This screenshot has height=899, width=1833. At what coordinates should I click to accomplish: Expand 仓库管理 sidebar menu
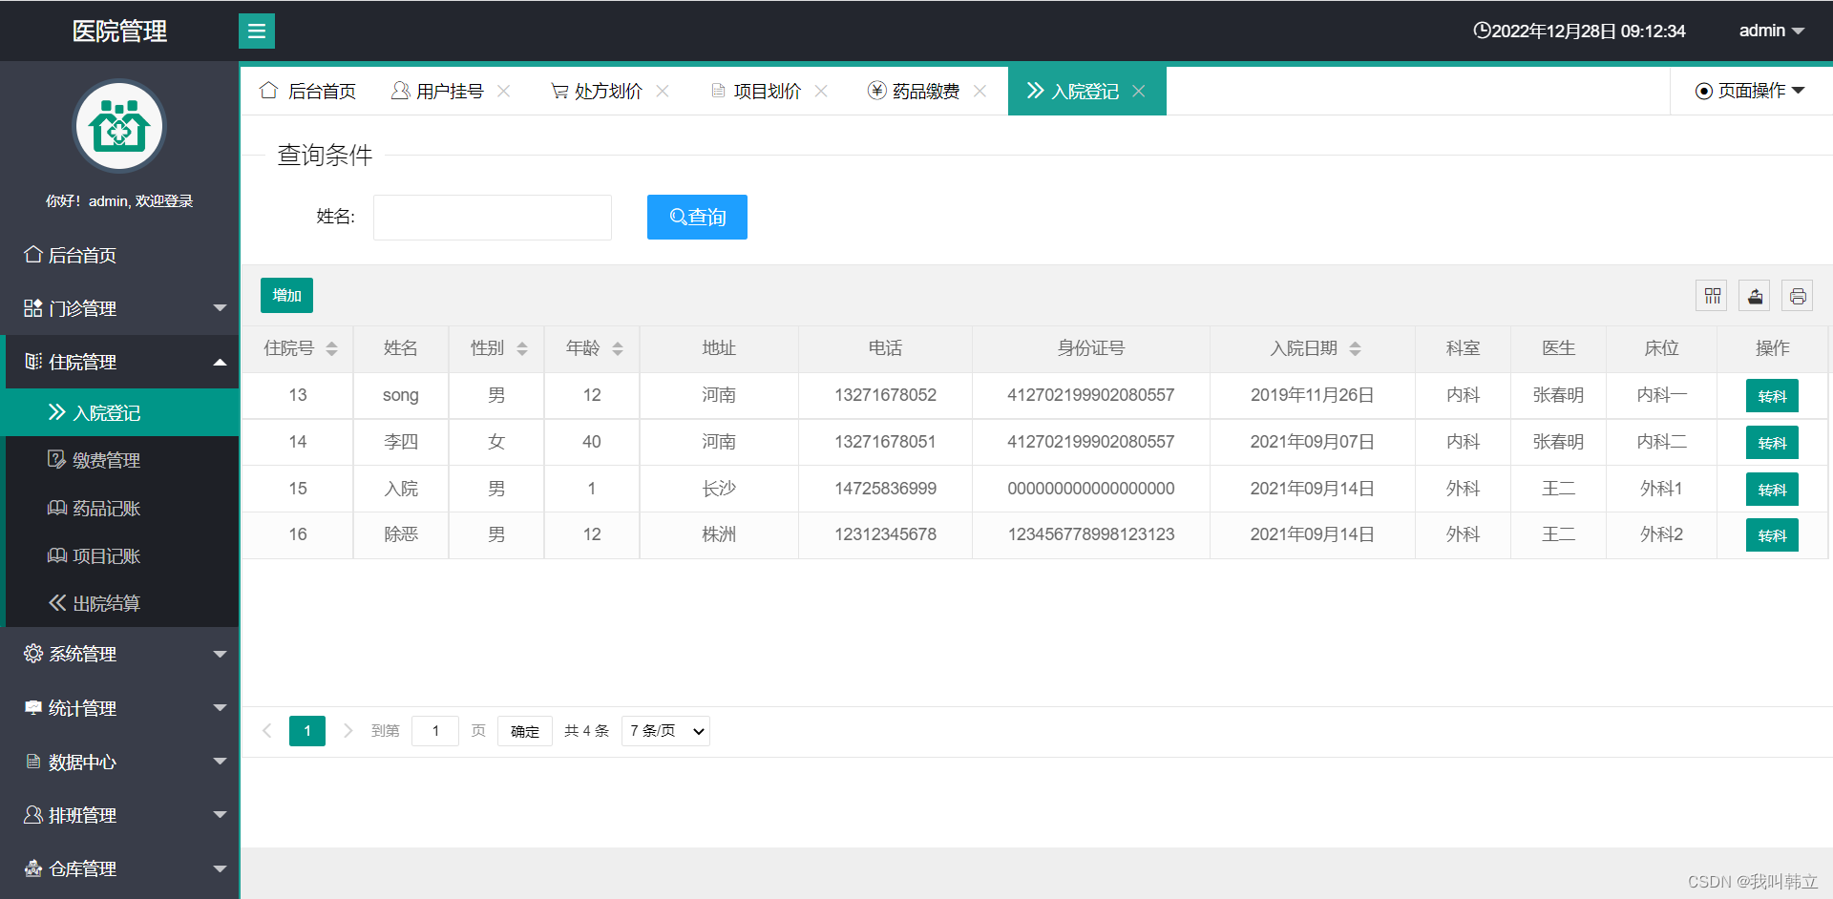(x=119, y=868)
